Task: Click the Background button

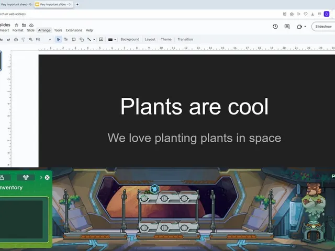Action: tap(130, 39)
